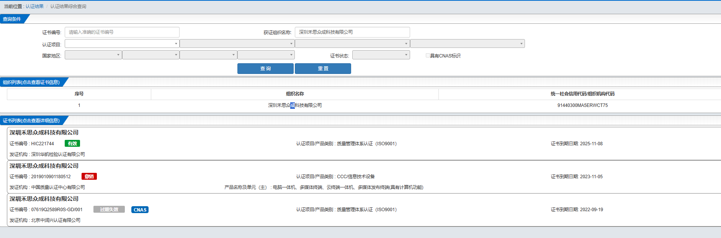The height and width of the screenshot is (238, 721).
Task: Open the fourth 国家地区 dropdown
Action: (266, 55)
